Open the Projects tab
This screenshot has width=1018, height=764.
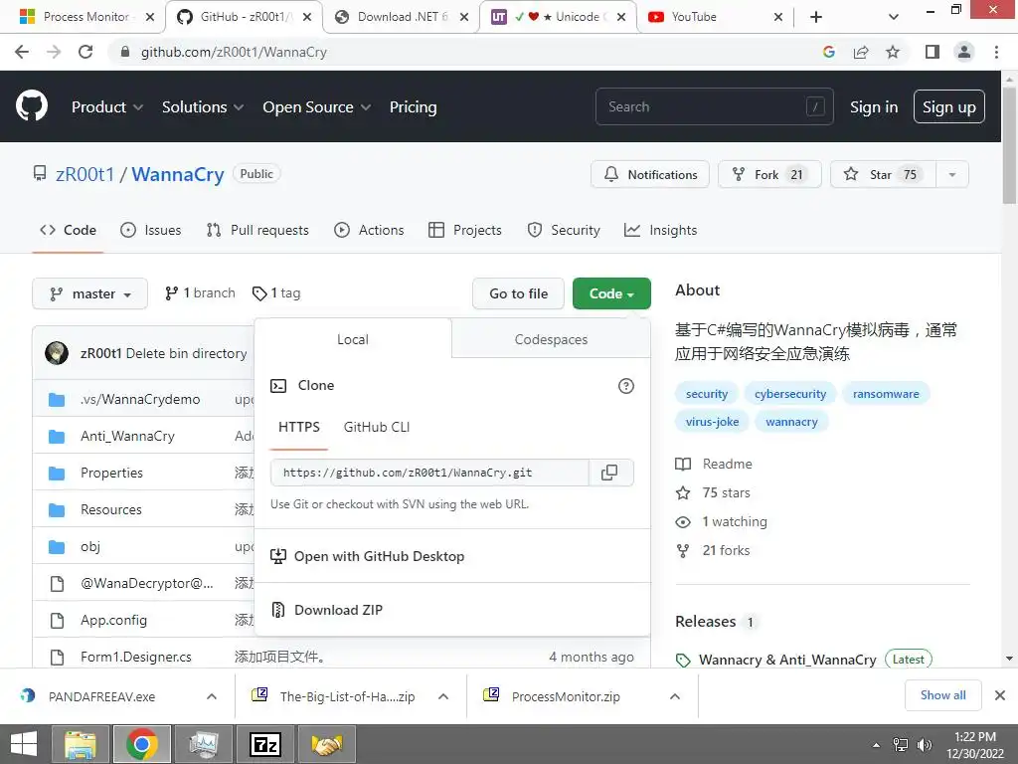pyautogui.click(x=465, y=230)
